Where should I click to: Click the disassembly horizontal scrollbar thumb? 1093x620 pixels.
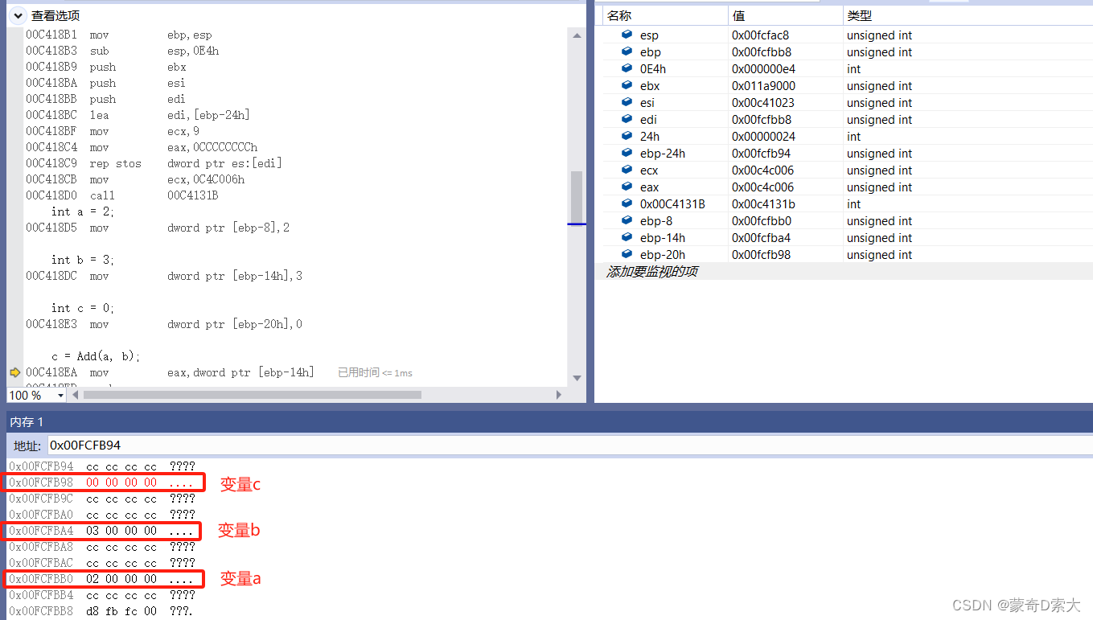(252, 395)
